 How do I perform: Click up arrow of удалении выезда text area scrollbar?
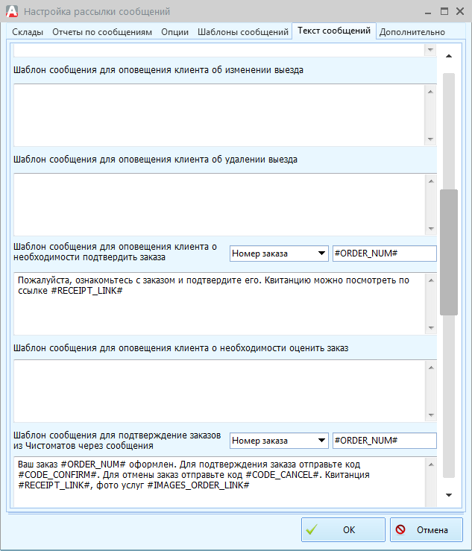coord(430,181)
